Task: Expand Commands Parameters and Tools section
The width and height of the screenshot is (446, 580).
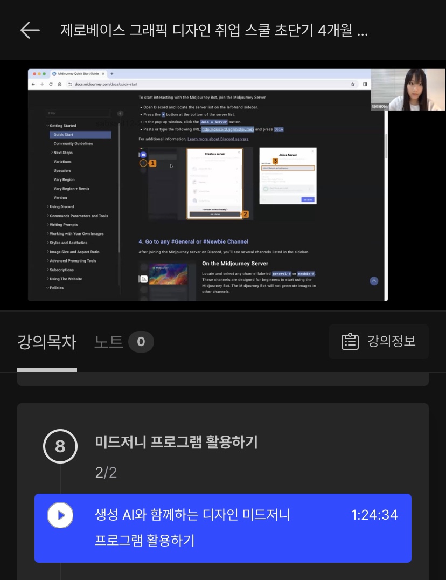Action: (78, 216)
